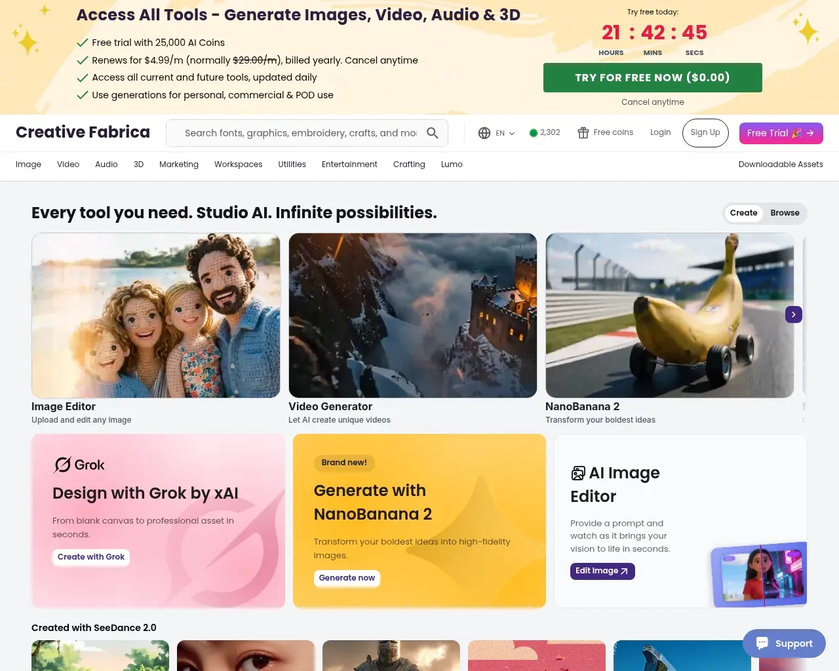Open the Audio menu

[106, 164]
